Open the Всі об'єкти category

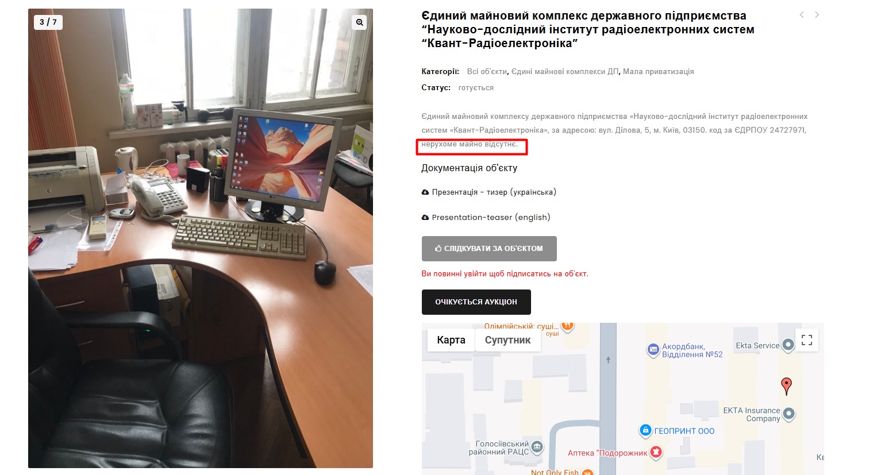[487, 72]
